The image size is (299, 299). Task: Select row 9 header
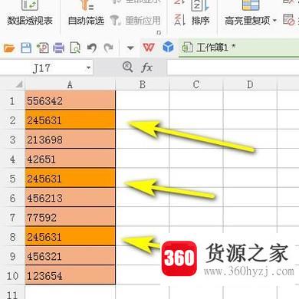12,256
